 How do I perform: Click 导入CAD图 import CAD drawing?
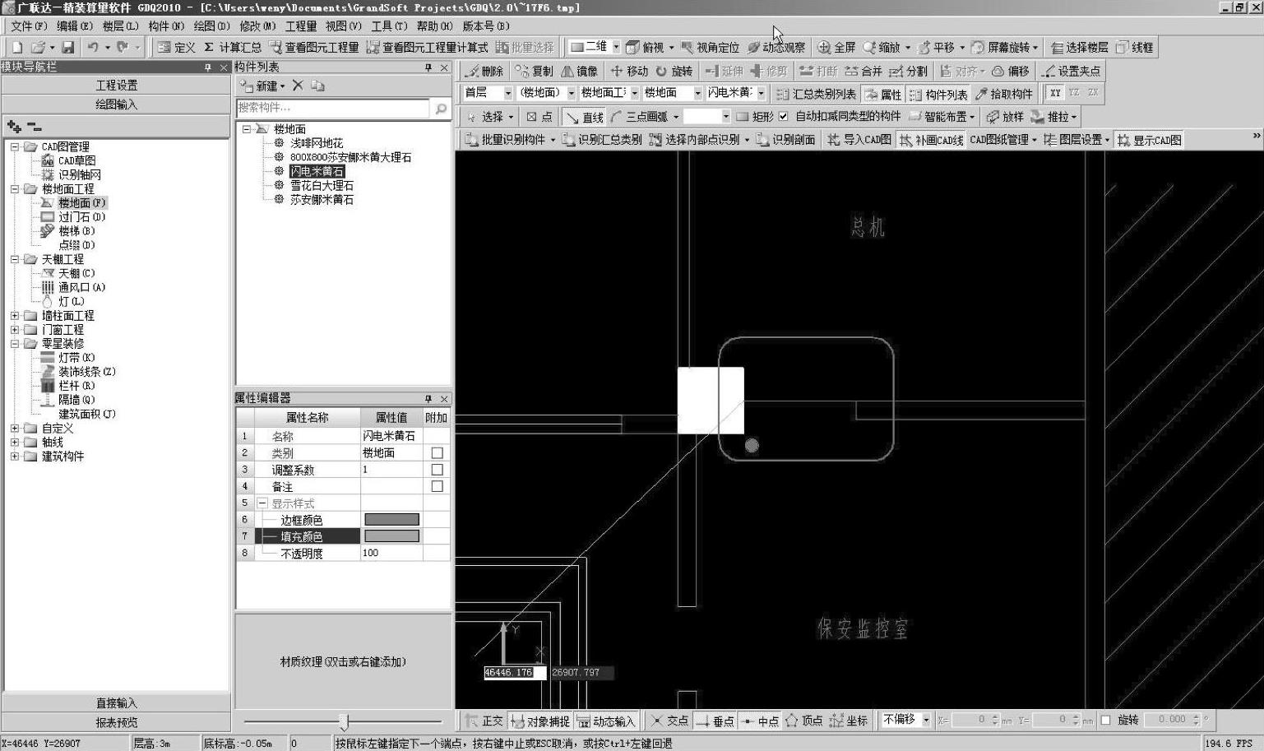click(x=859, y=140)
